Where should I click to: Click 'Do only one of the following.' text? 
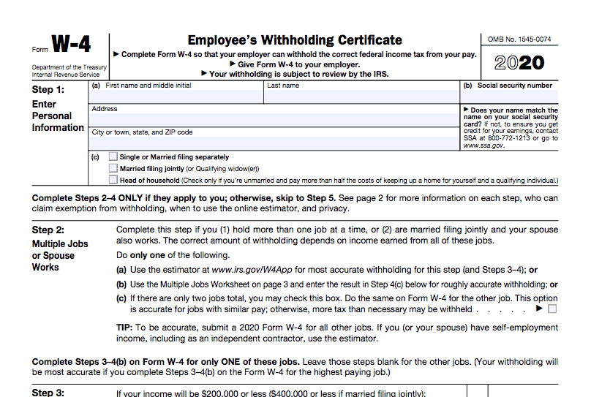[173, 255]
